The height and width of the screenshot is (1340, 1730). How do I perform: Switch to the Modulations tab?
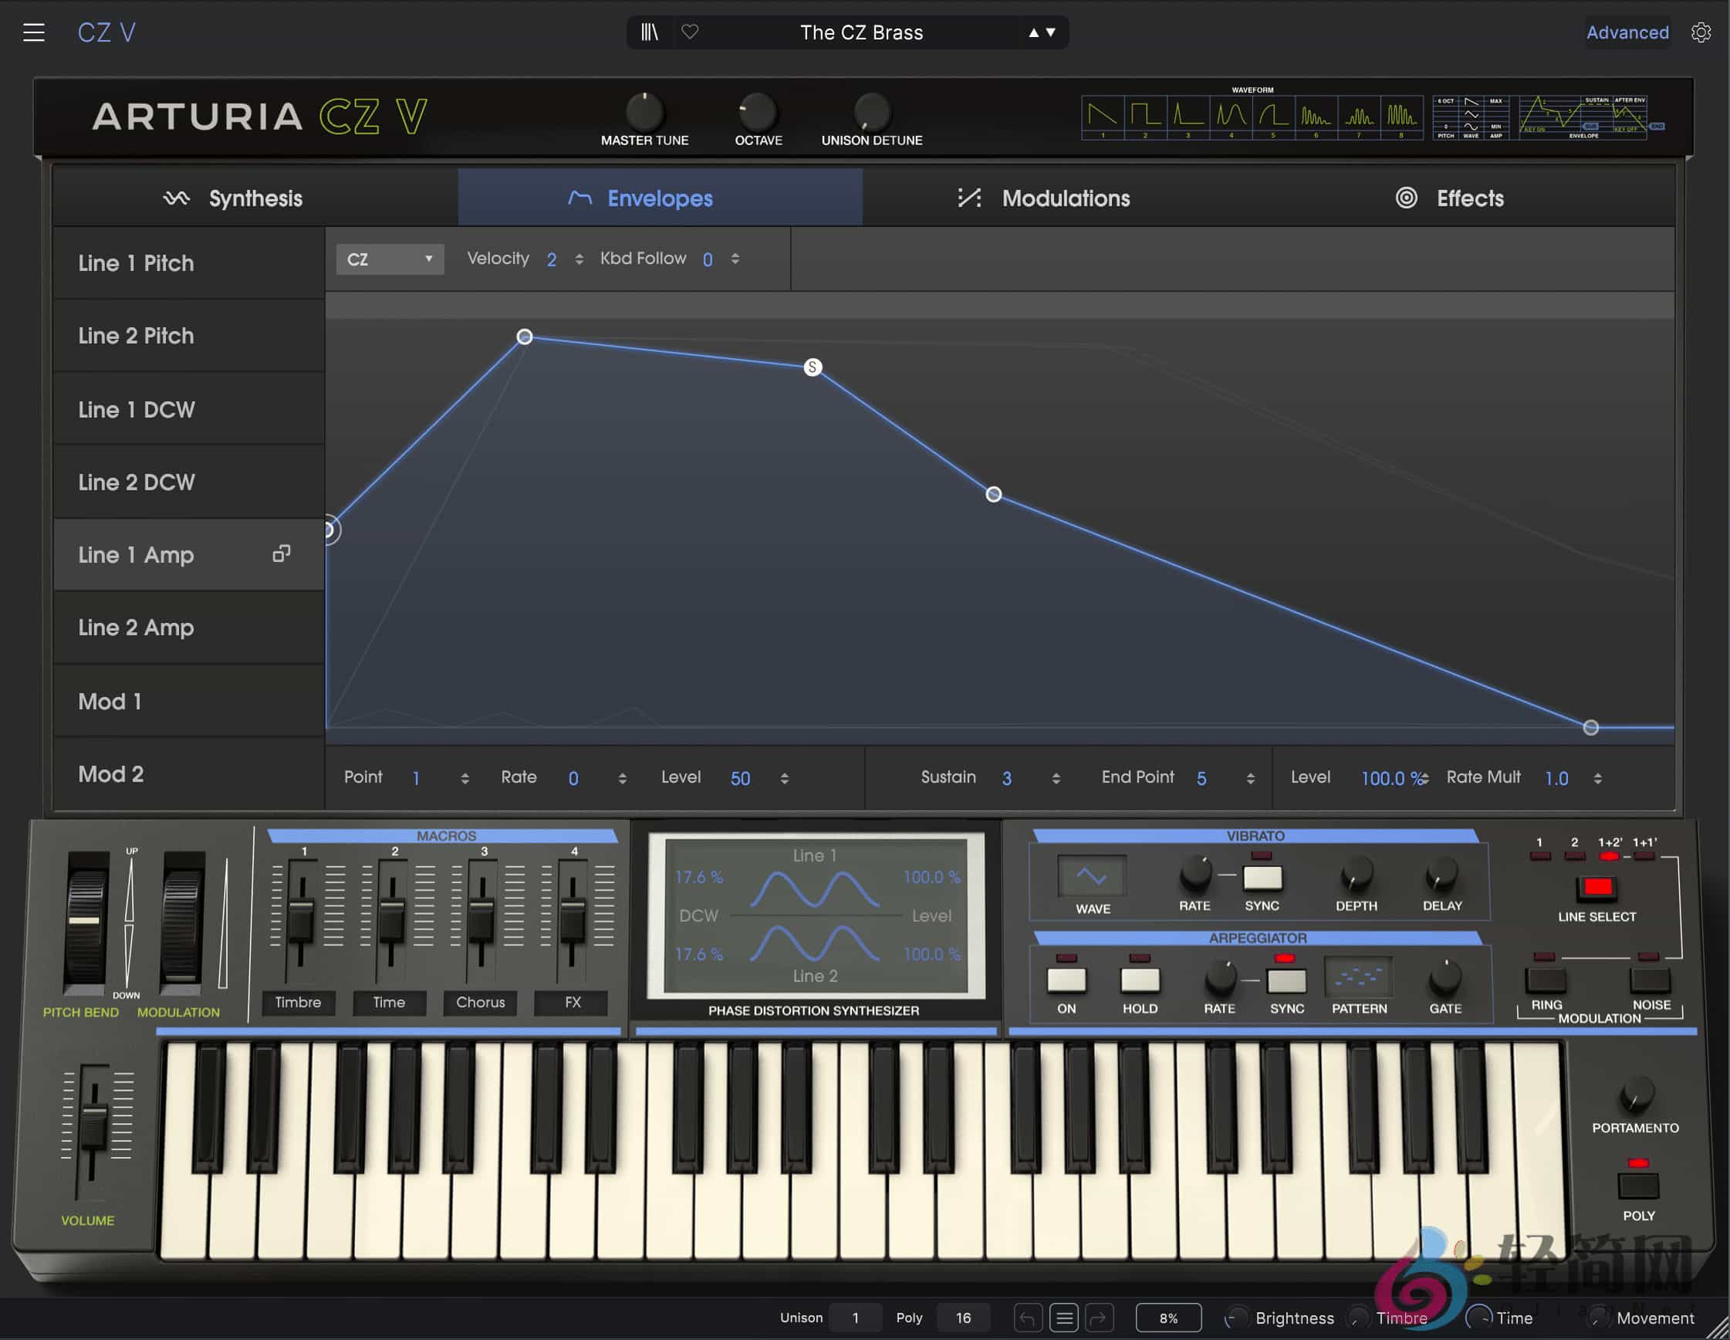coord(1065,198)
